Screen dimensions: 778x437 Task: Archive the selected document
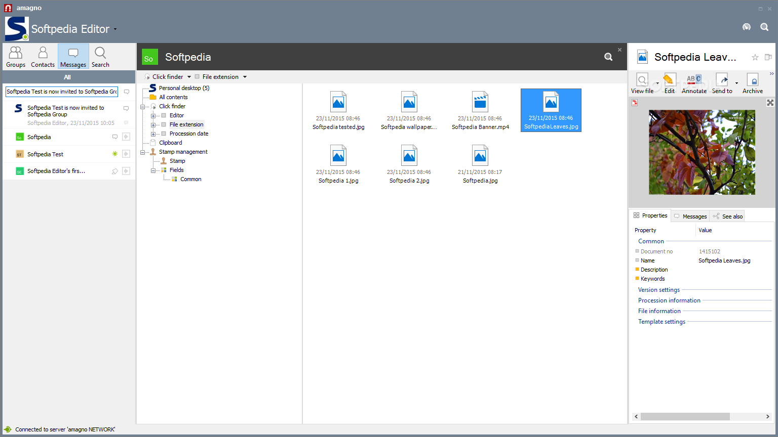click(753, 83)
